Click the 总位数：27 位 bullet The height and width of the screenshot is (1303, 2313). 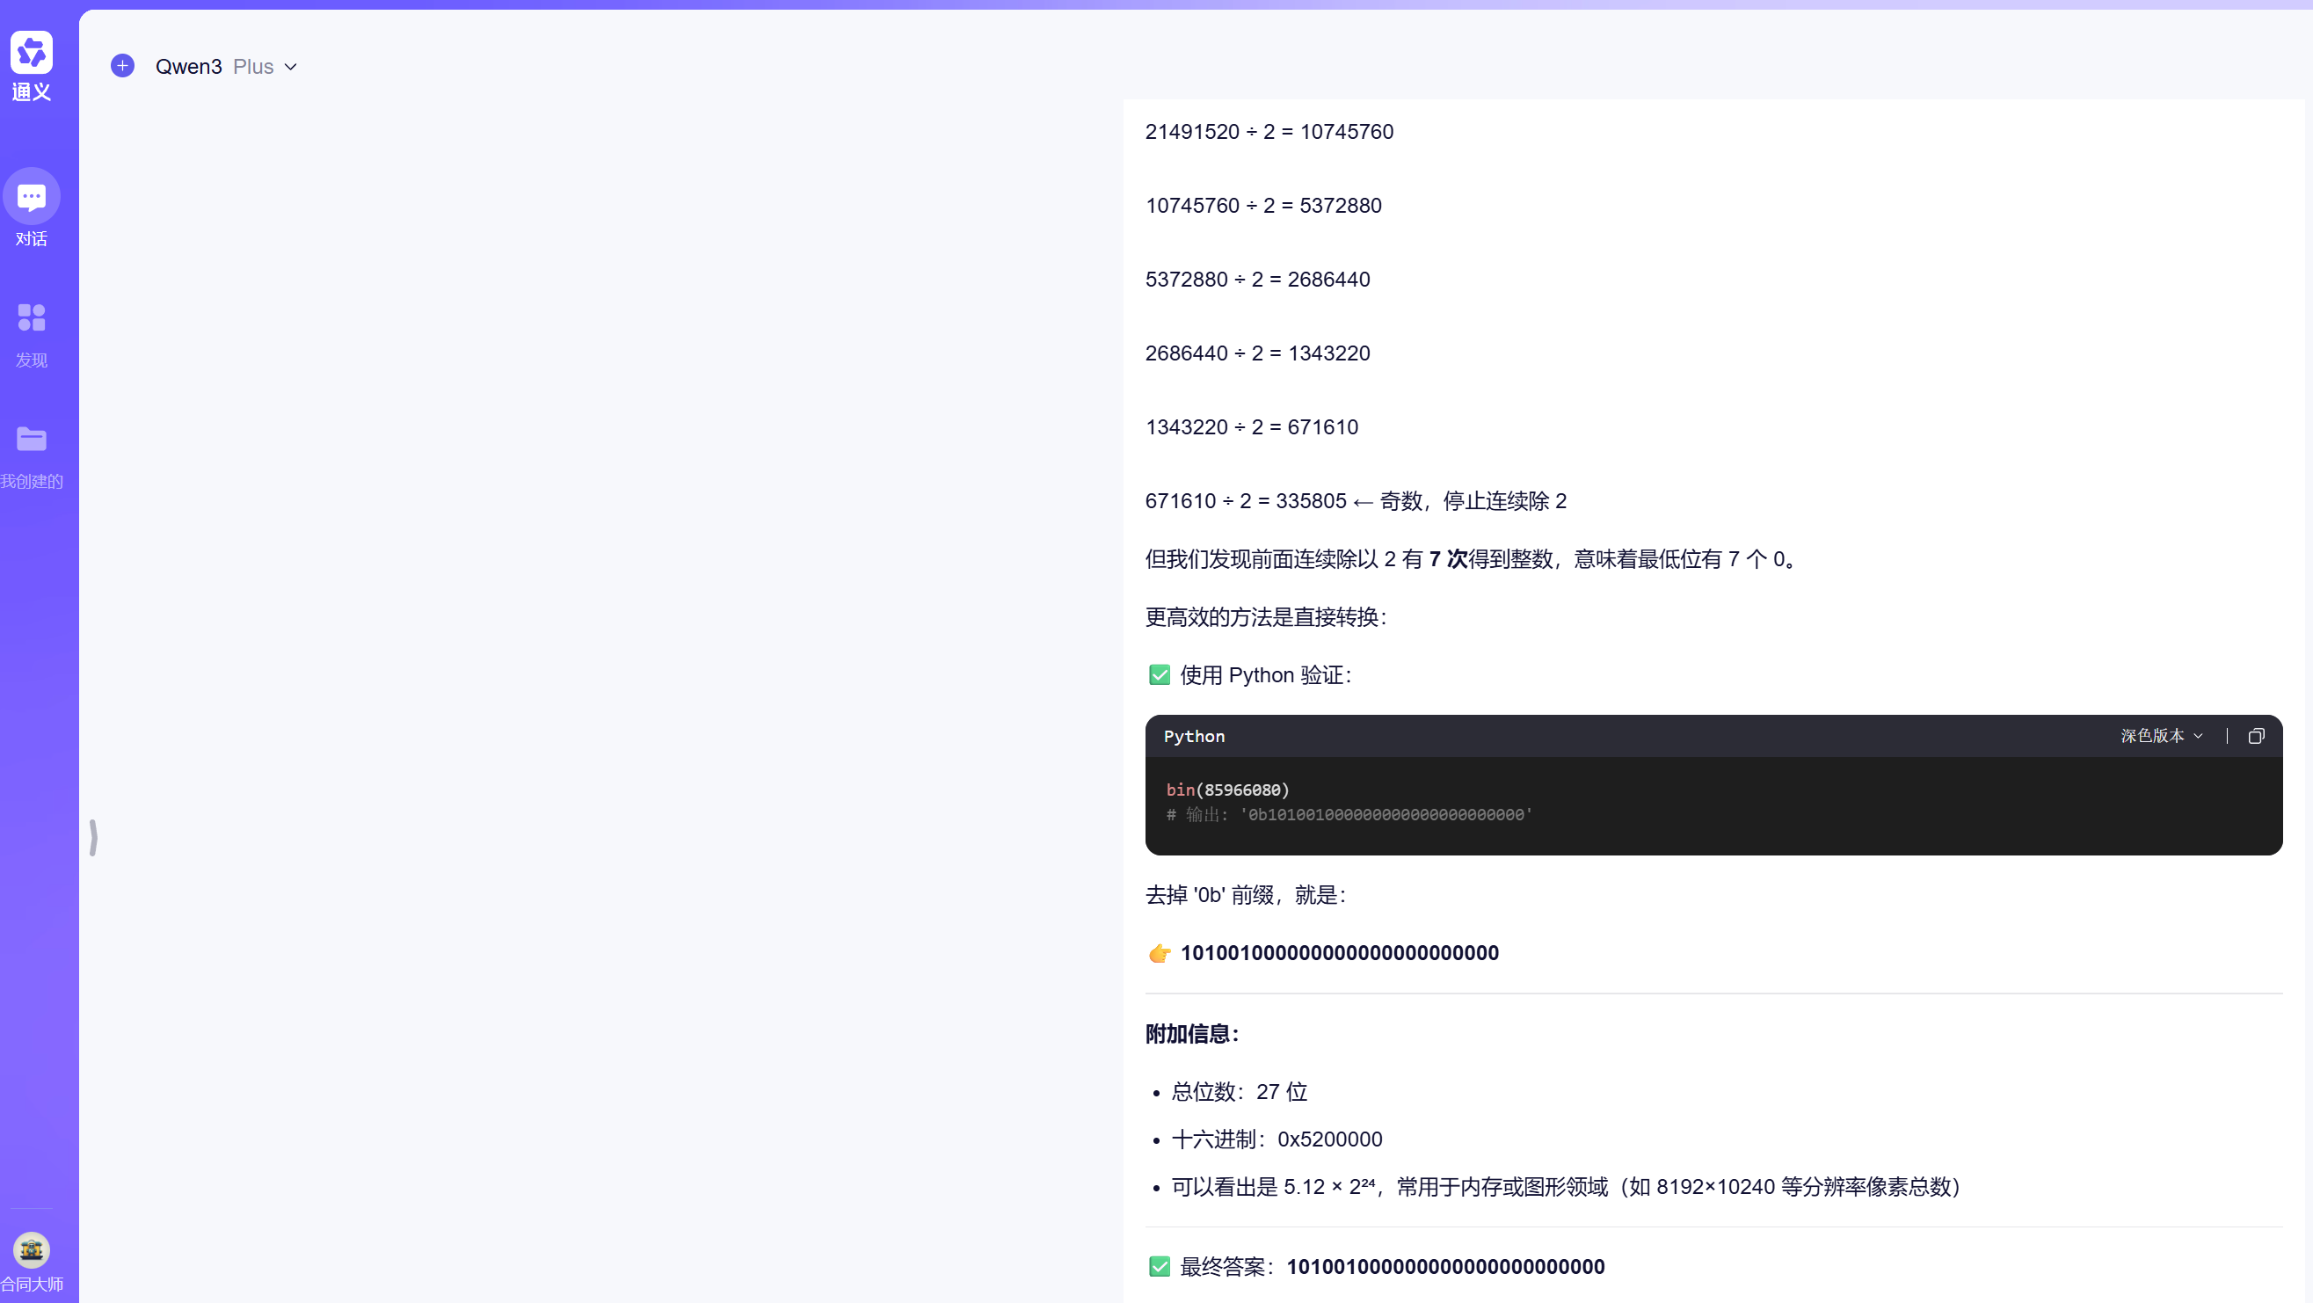tap(1239, 1092)
